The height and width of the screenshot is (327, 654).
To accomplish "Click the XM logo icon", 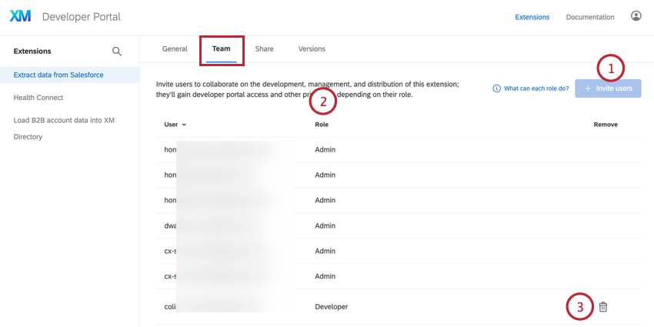I will click(x=21, y=16).
